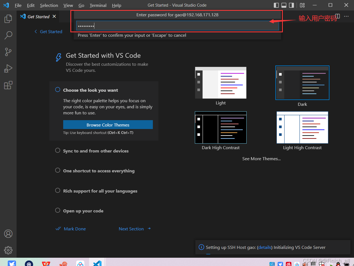Click the orange swirl taskbar icon
Image resolution: width=354 pixels, height=266 pixels.
(x=63, y=264)
